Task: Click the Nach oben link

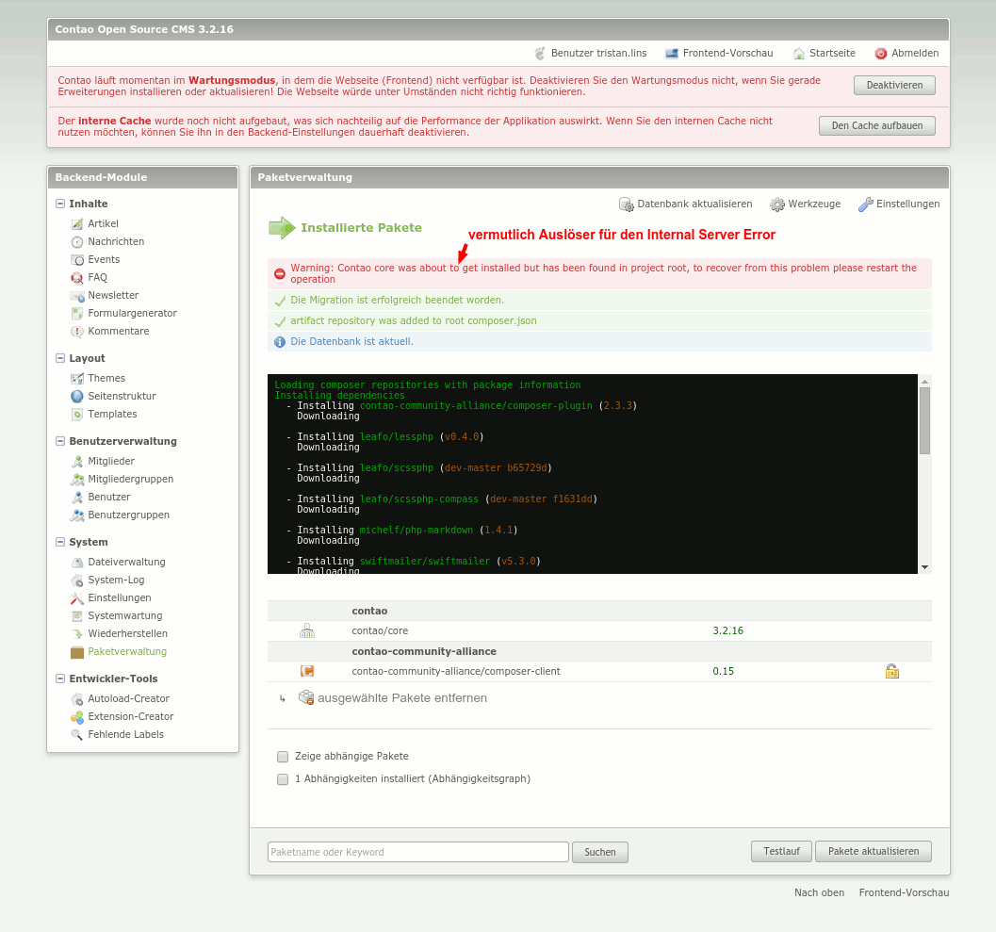Action: (820, 892)
